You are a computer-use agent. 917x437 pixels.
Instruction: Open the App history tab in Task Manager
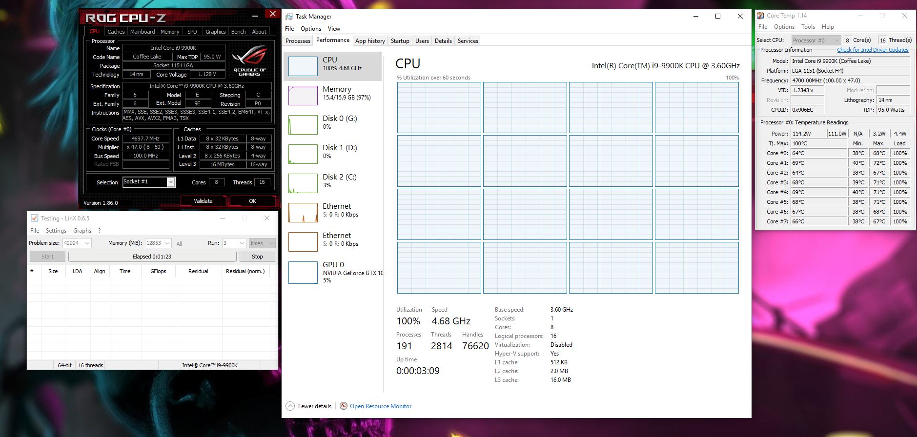coord(370,41)
